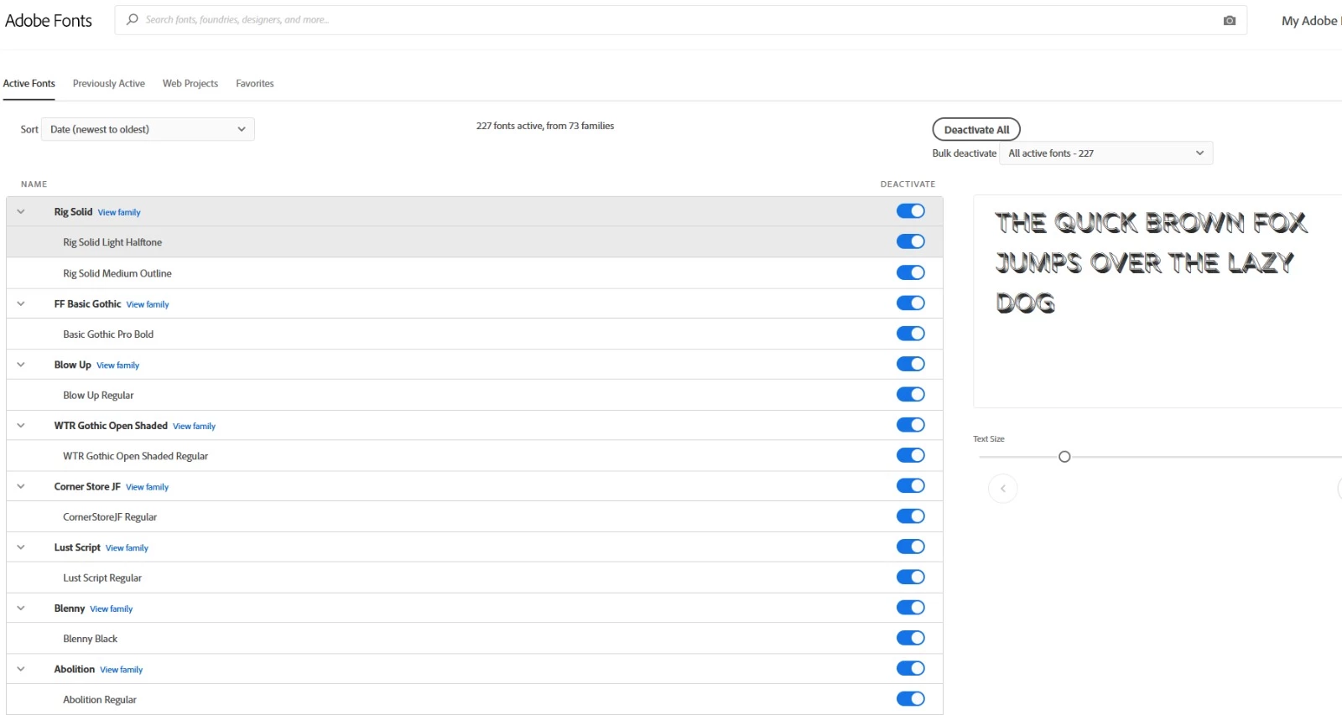Toggle off WTR Gothic Open Shaded family
1342x715 pixels.
[910, 425]
